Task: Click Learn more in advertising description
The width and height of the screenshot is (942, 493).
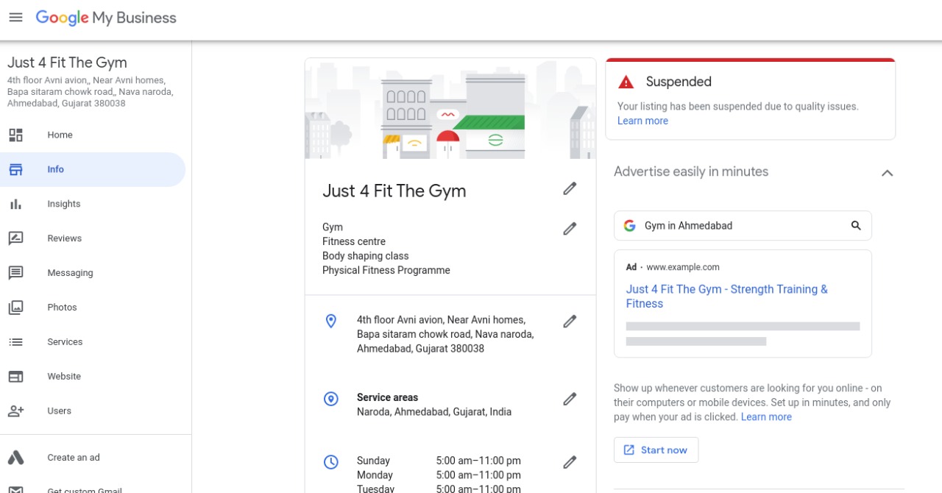Action: click(766, 416)
